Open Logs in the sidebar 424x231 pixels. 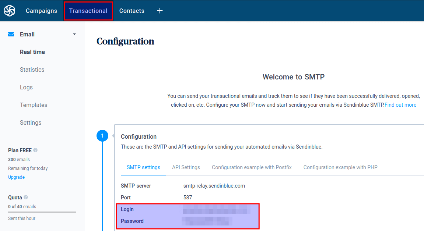coord(26,87)
